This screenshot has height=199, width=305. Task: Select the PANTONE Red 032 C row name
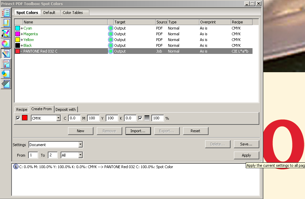[40, 51]
